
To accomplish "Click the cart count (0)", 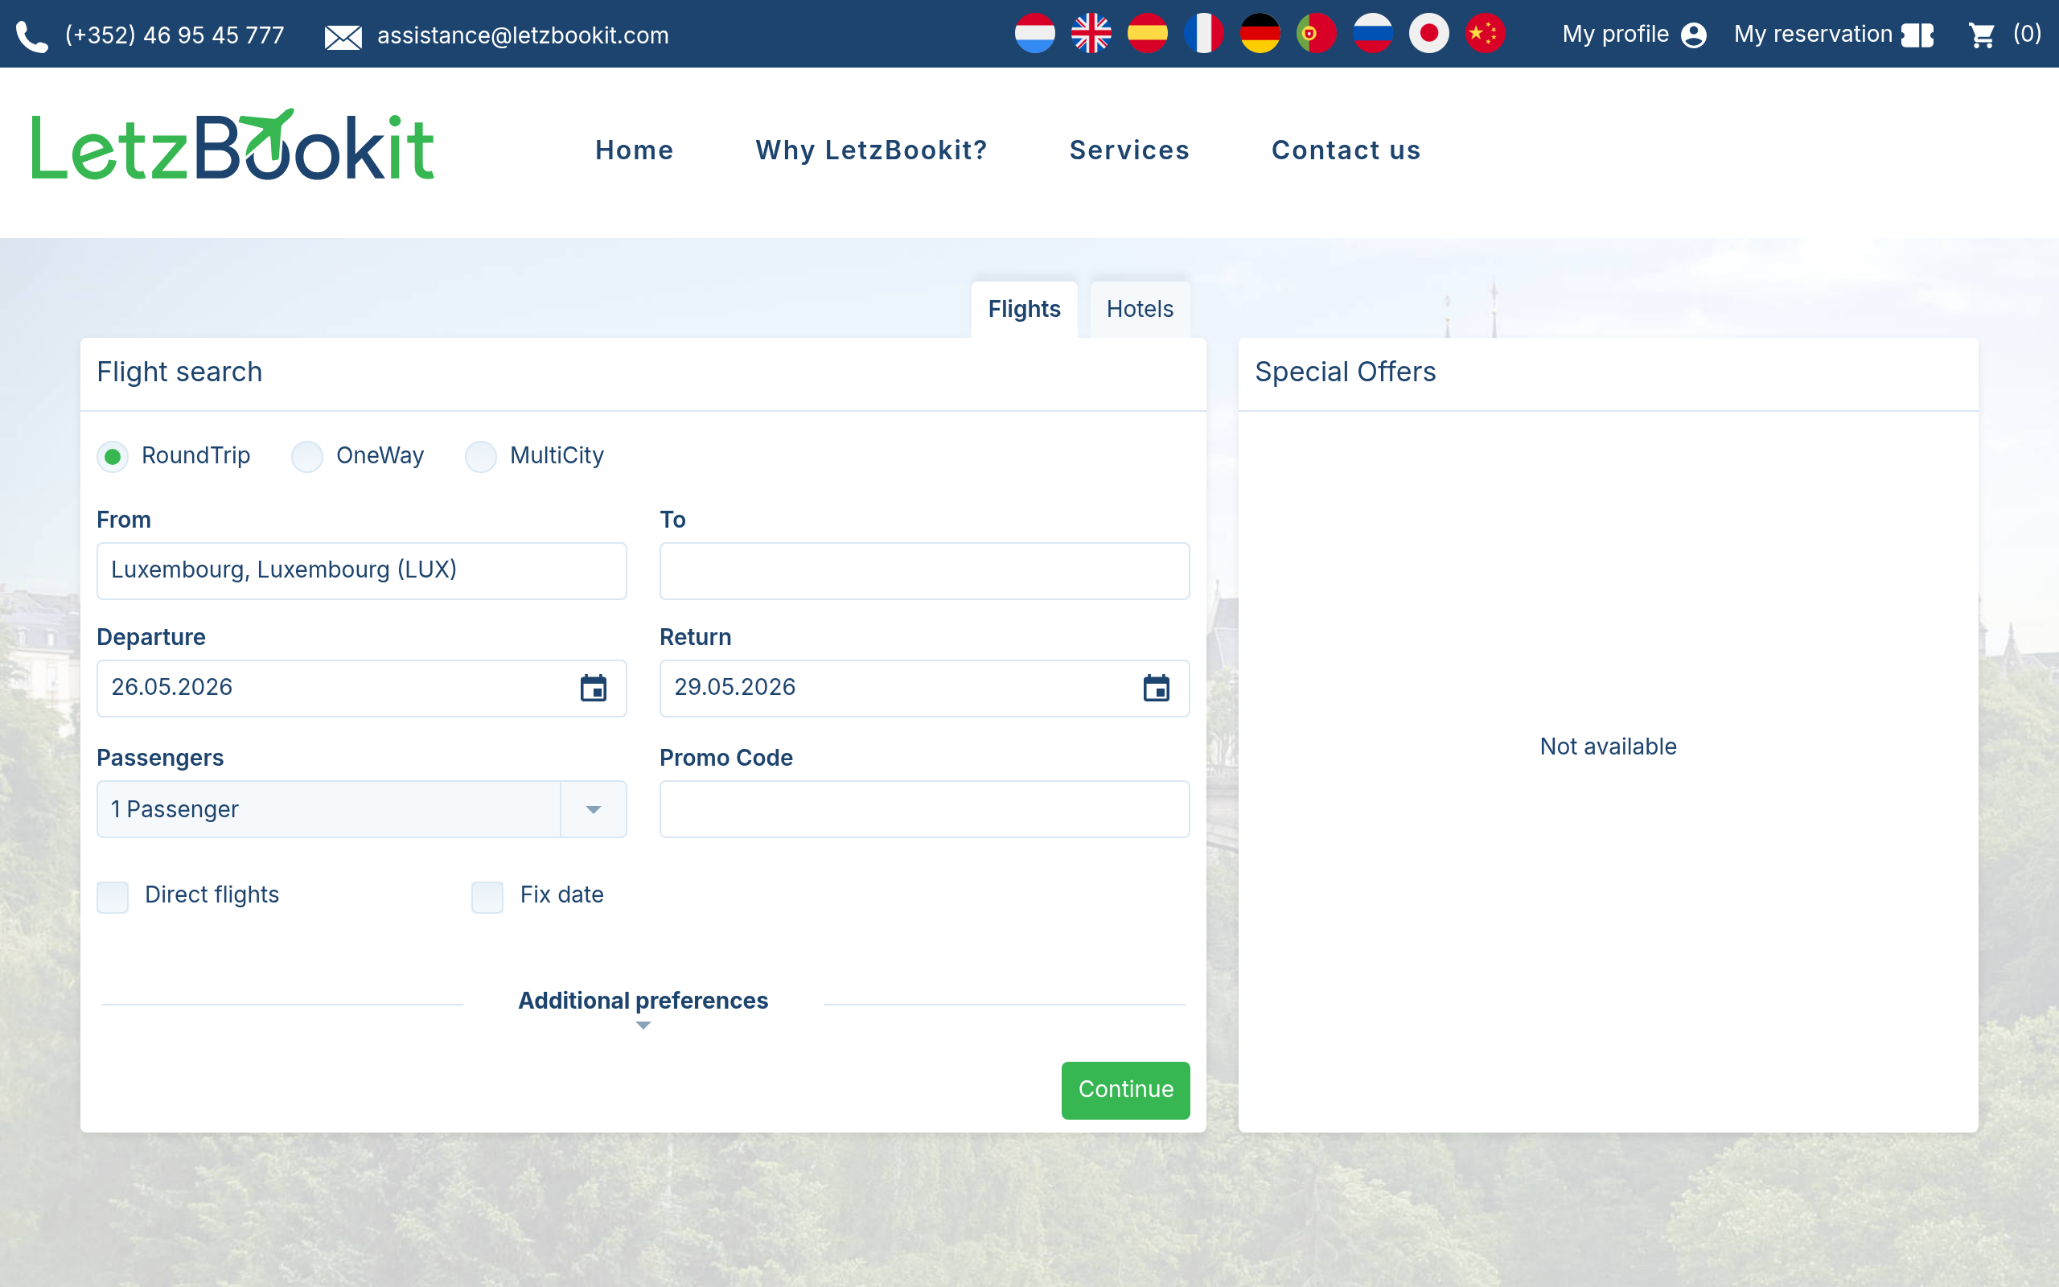I will tap(2028, 34).
